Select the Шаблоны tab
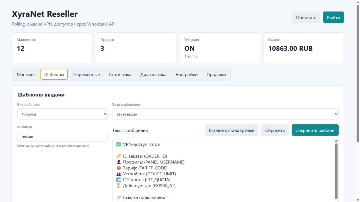The image size is (360, 202). pos(54,74)
